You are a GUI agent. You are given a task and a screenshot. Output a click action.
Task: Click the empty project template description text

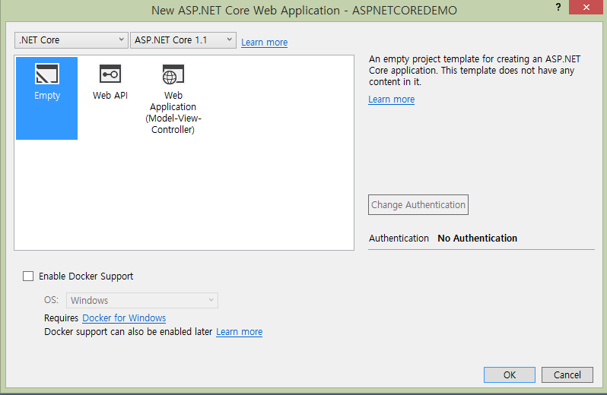point(475,71)
